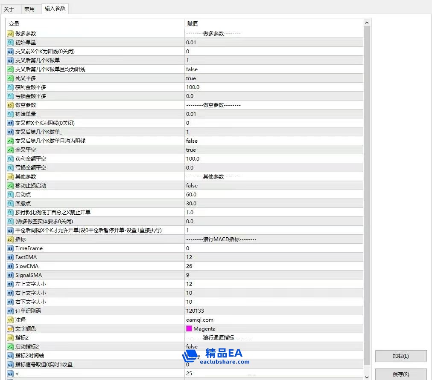Viewport: 432px width, 380px height.
Task: Click the 123 icon beside TimeFrame
Action: coord(10,248)
